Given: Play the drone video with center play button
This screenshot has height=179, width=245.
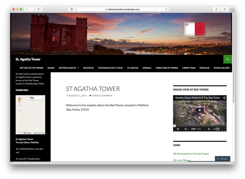Looking at the screenshot, I should click(x=199, y=110).
